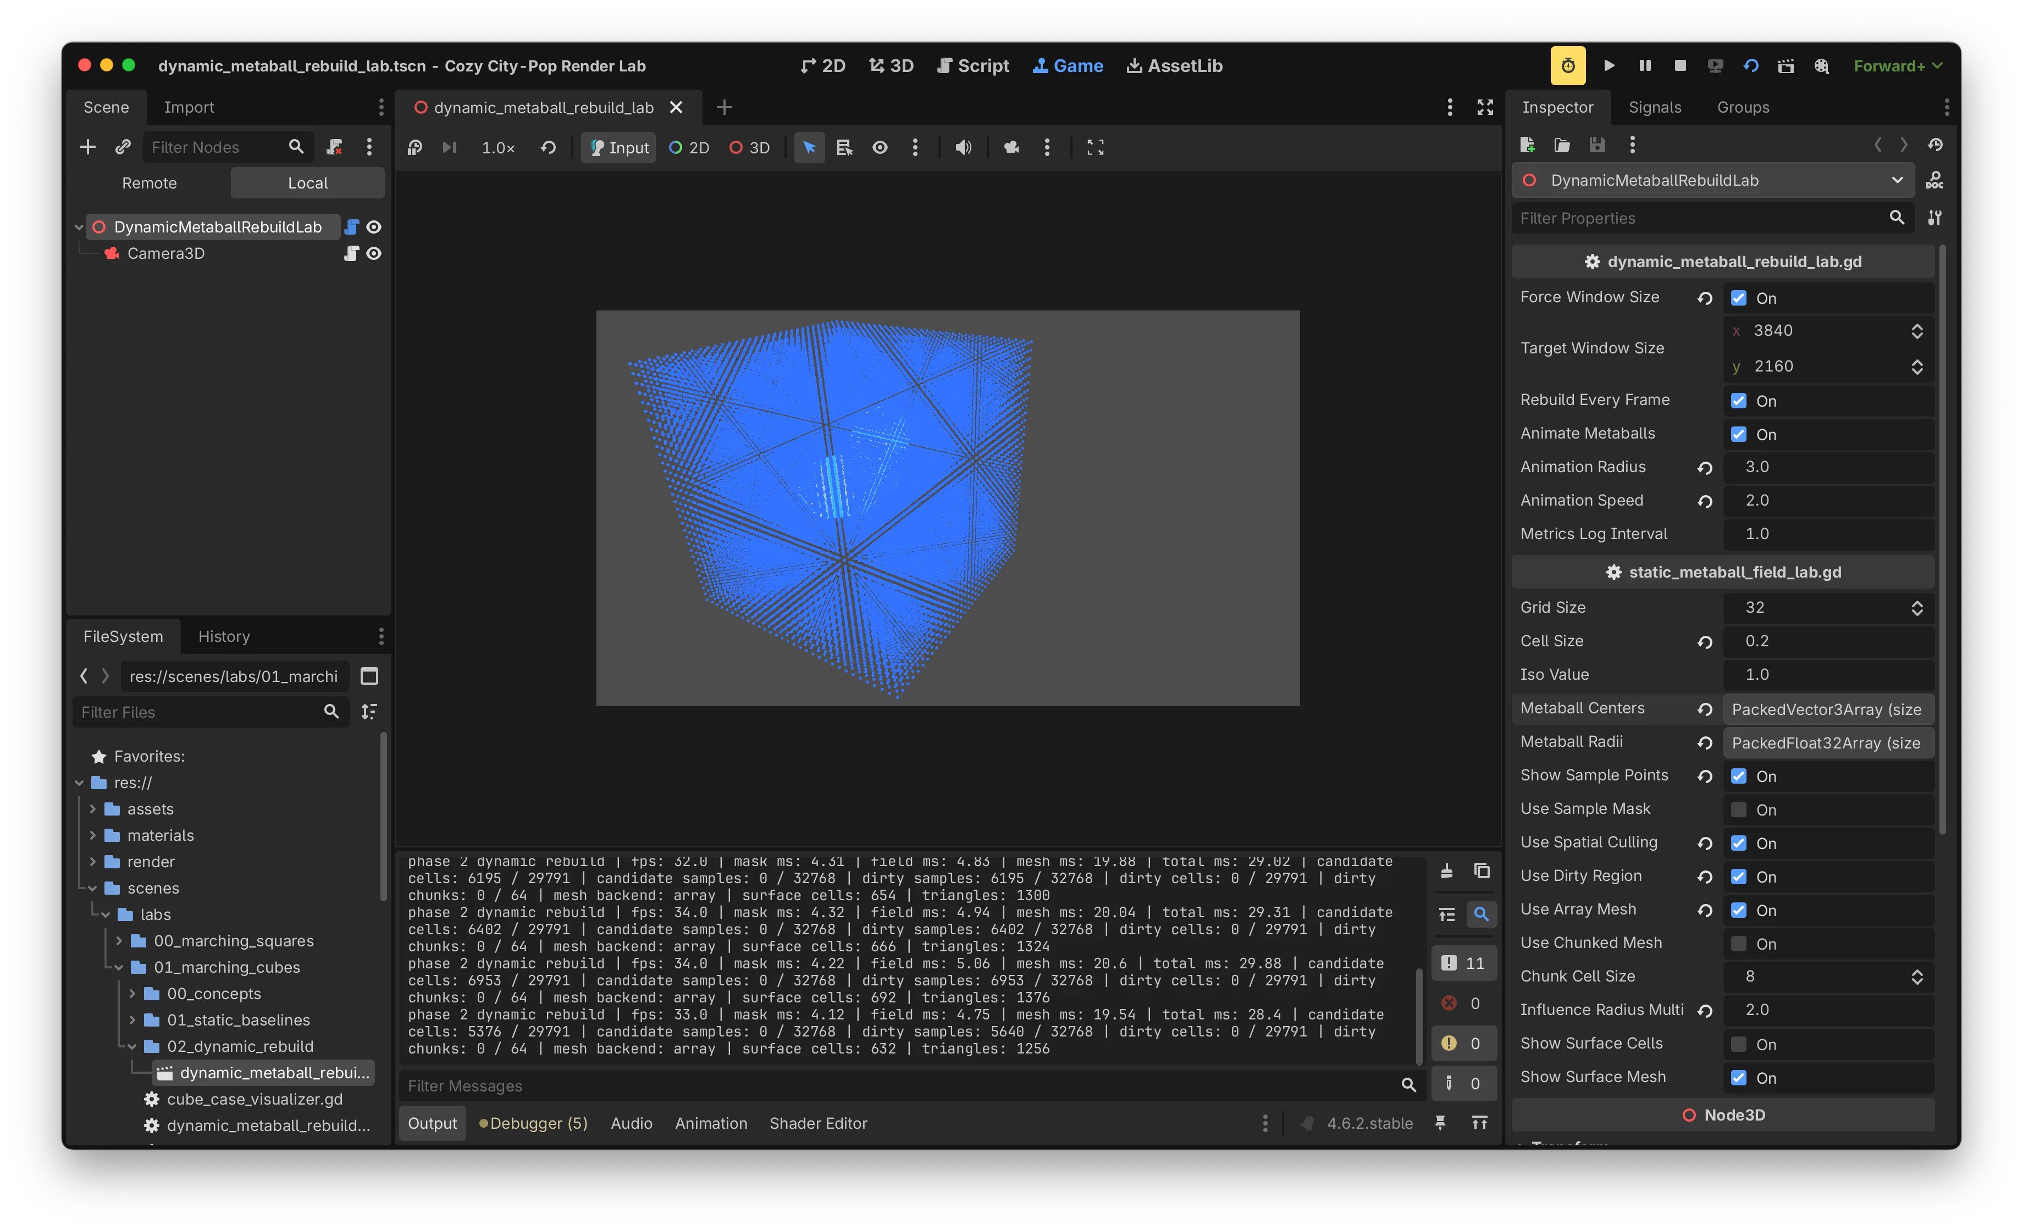Adjust the Grid Size stepper arrows
2023x1231 pixels.
1917,608
